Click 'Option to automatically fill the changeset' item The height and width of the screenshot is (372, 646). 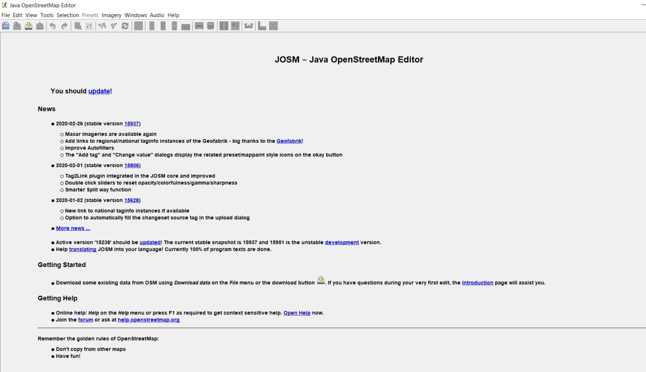pyautogui.click(x=157, y=218)
